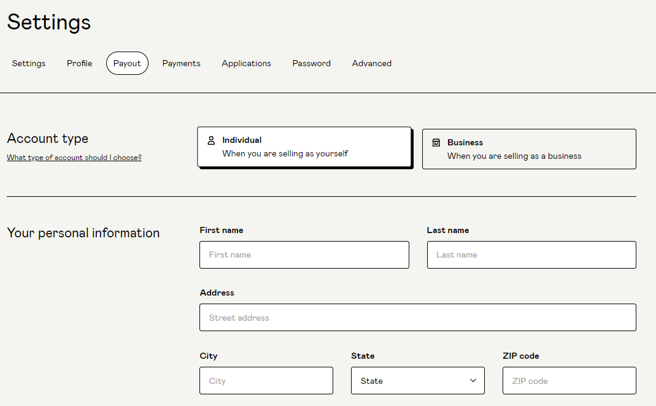656x406 pixels.
Task: Click the 'When you are selling as a business' text
Action: point(514,156)
